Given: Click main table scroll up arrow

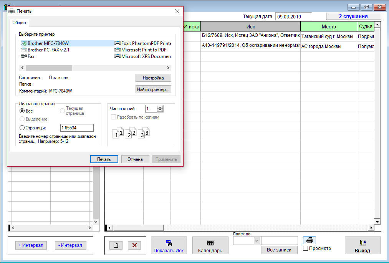Looking at the screenshot, I should [x=377, y=24].
